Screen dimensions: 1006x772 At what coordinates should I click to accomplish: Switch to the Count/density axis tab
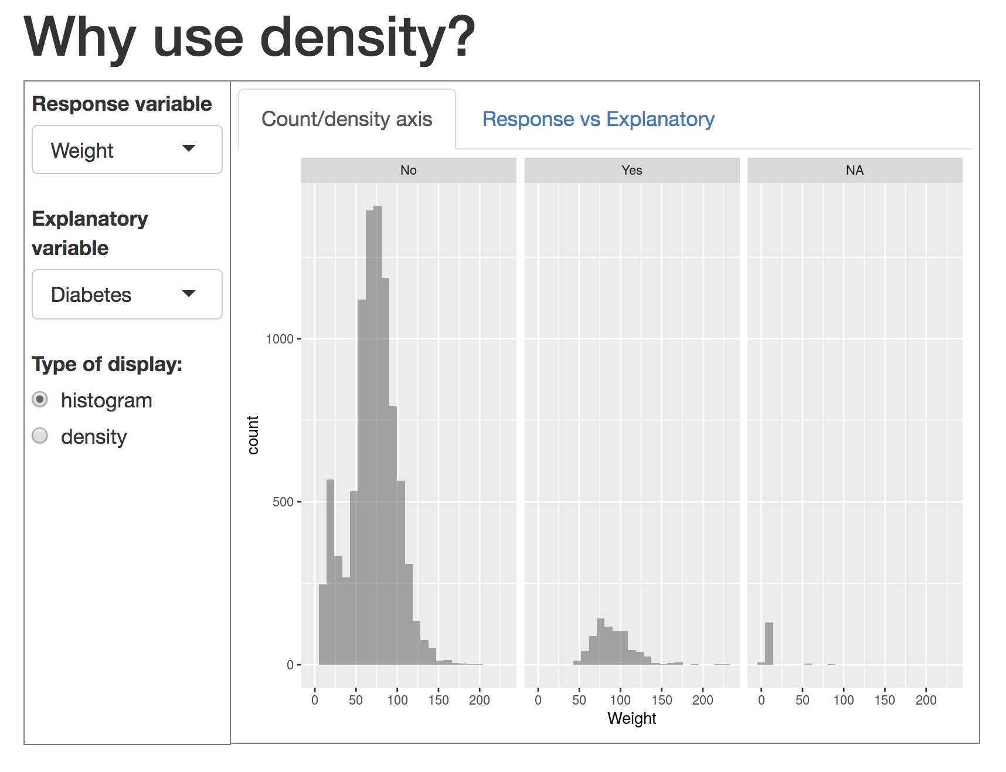tap(346, 119)
